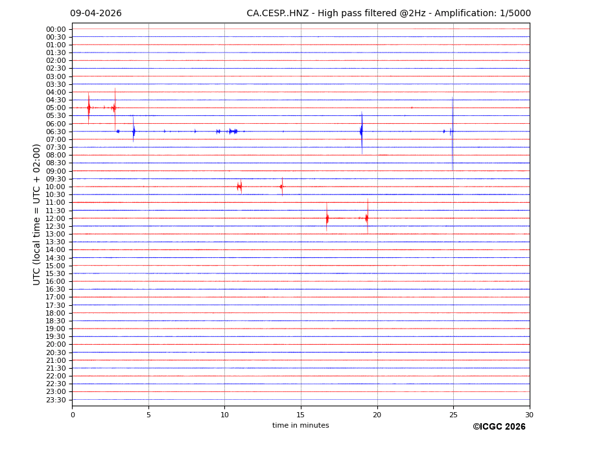Click the red event near minute 17 at 12:00
The image size is (601, 451).
pos(327,218)
